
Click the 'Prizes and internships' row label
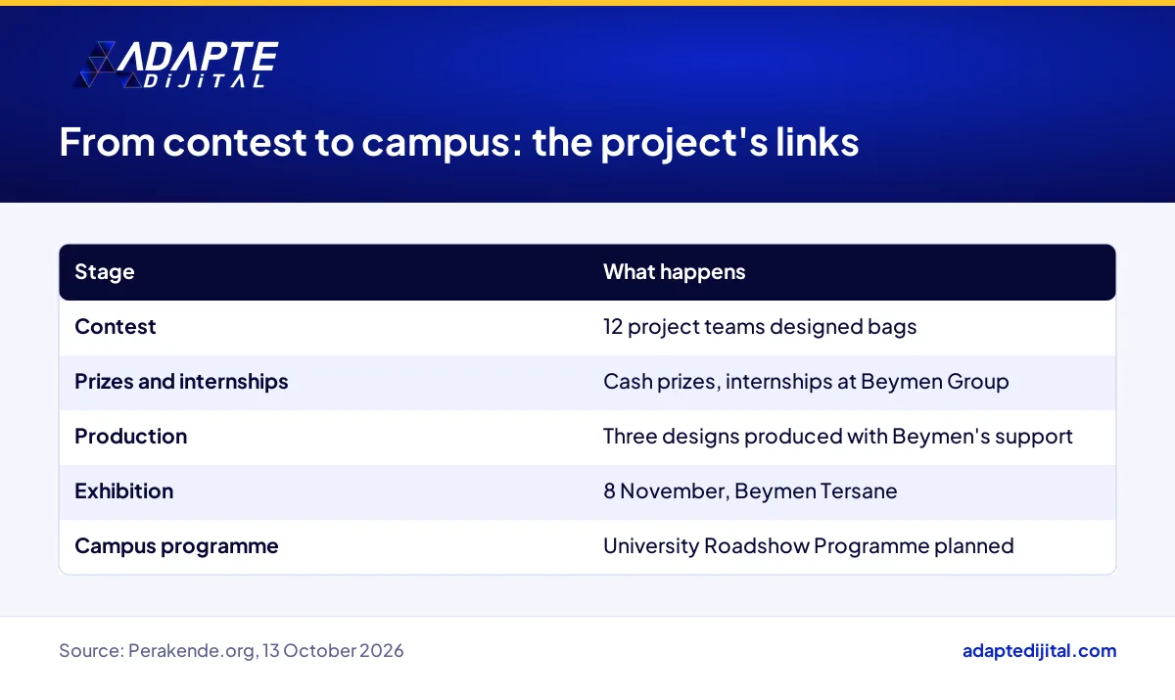pos(181,382)
